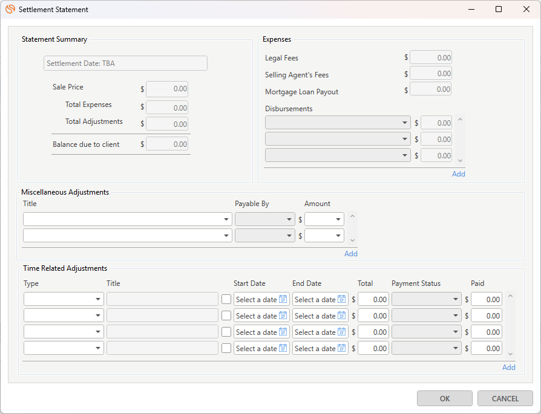Click the Total amount field in the first time adjustment row
This screenshot has width=541, height=414.
click(373, 299)
